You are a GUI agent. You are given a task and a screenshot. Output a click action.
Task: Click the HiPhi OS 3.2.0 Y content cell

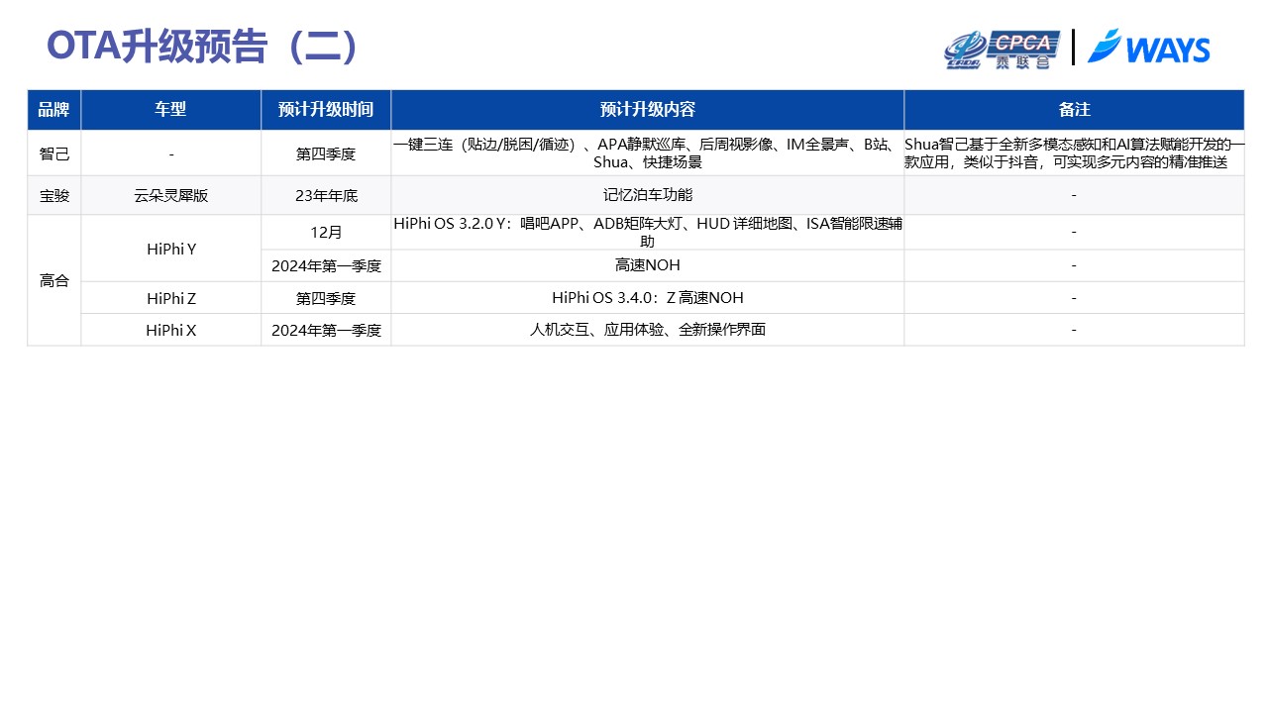tap(647, 233)
